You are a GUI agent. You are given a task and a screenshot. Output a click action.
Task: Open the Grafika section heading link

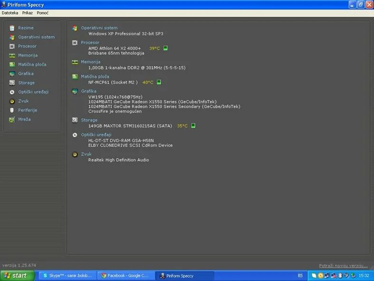(x=88, y=91)
